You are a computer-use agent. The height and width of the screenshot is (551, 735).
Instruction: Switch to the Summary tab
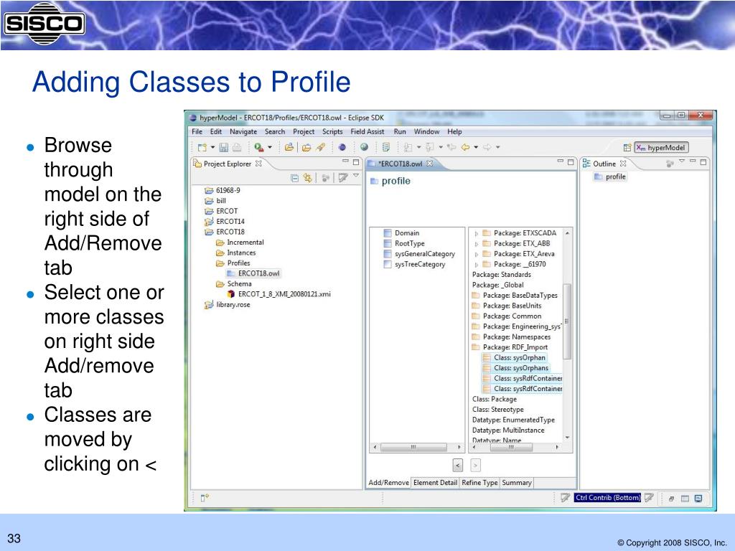[517, 483]
